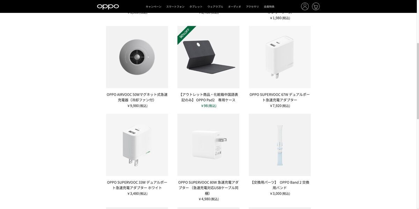Open the SUPERVOOC 80W adapter title link
Image resolution: width=419 pixels, height=209 pixels.
208,188
